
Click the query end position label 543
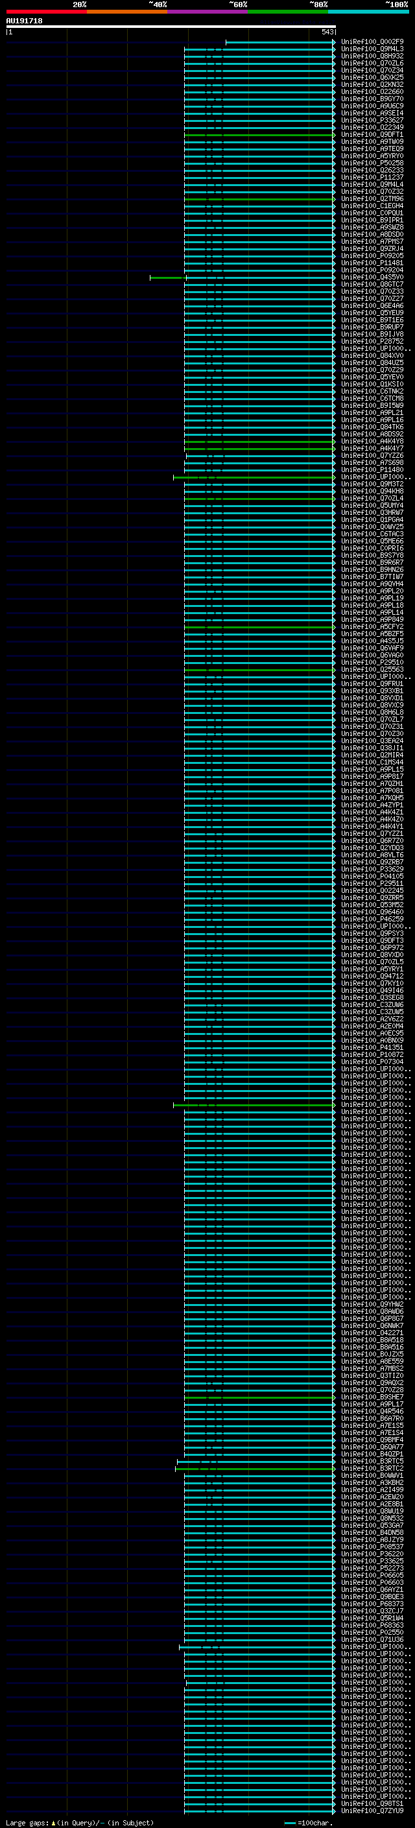click(327, 32)
